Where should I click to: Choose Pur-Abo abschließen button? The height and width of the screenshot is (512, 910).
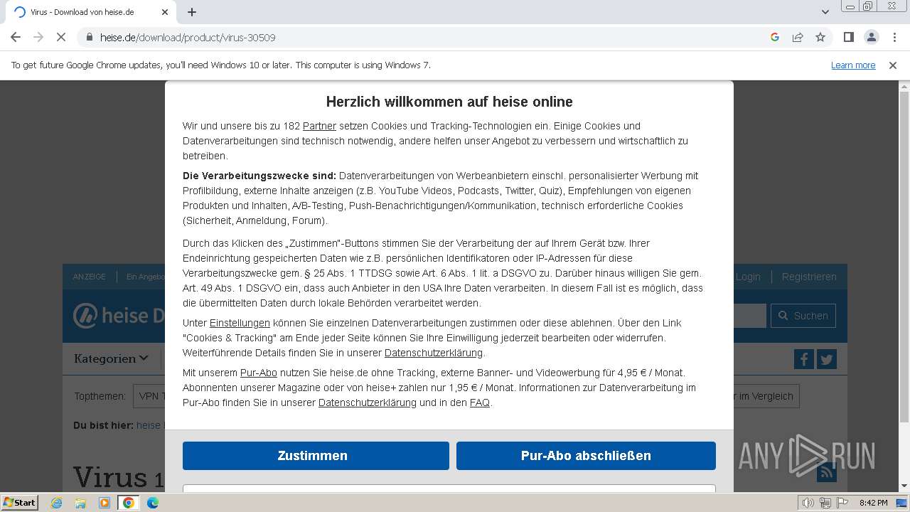586,456
